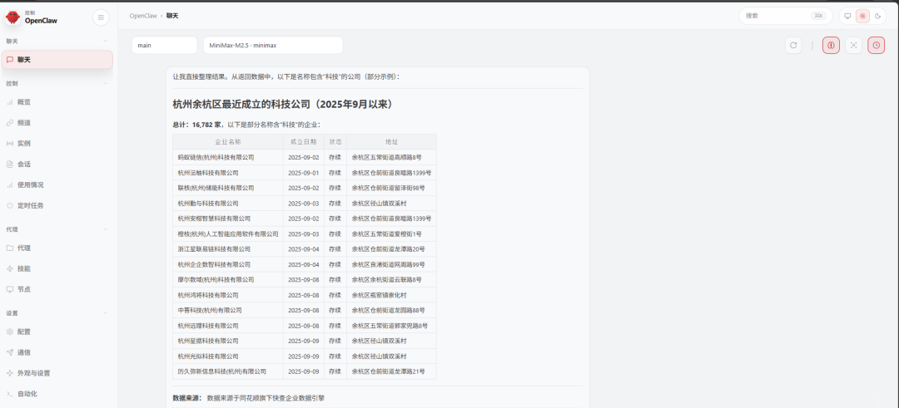Click the 频道 link icon in sidebar

coord(10,122)
